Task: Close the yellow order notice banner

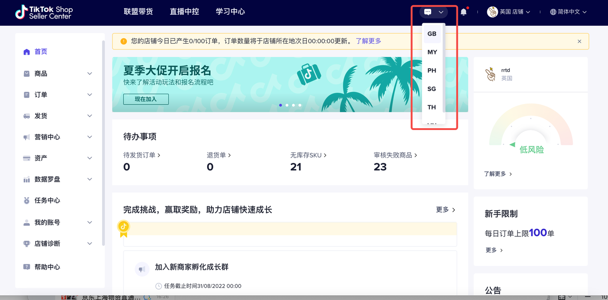Action: click(579, 41)
